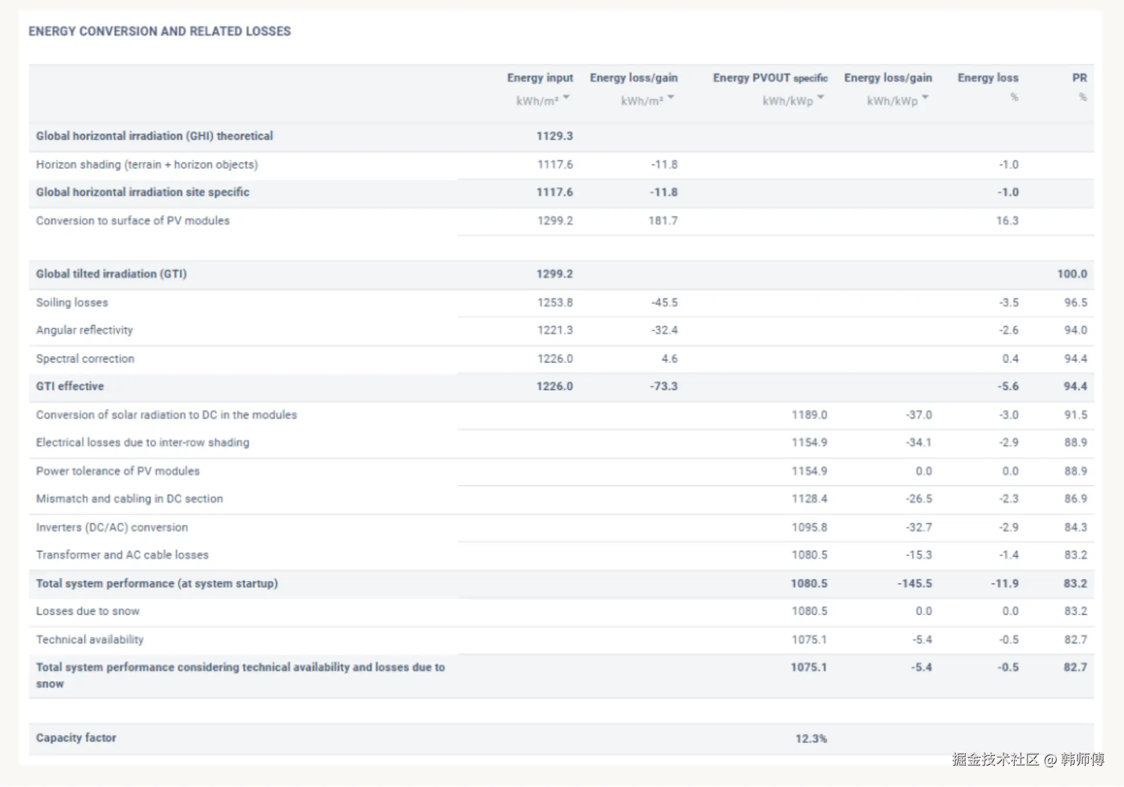The height and width of the screenshot is (787, 1124).
Task: Click Energy Conversion and Related Losses heading
Action: coord(159,31)
